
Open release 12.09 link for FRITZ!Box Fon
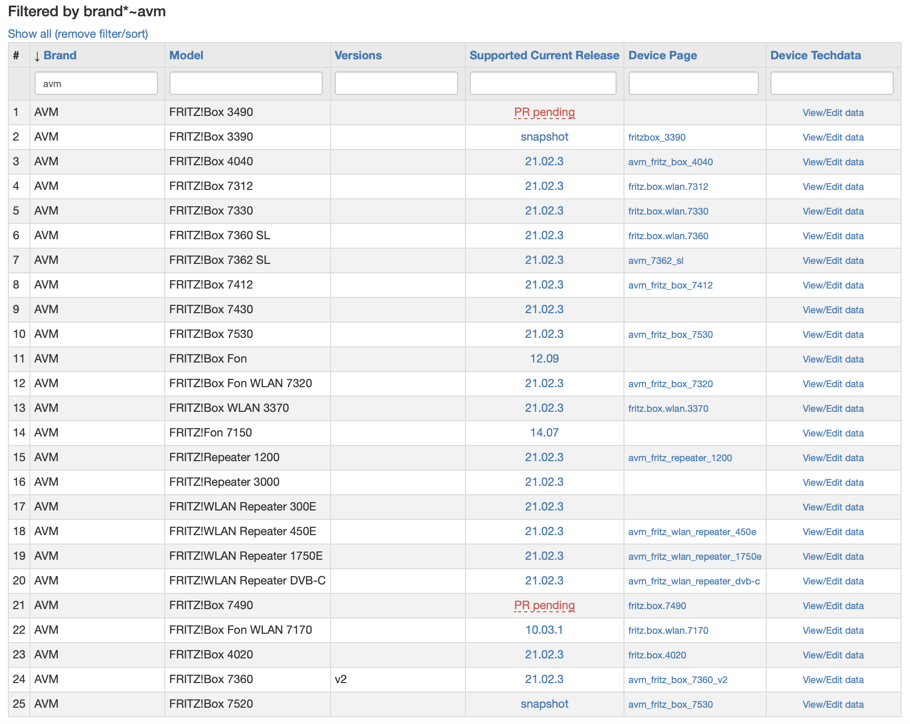[544, 359]
